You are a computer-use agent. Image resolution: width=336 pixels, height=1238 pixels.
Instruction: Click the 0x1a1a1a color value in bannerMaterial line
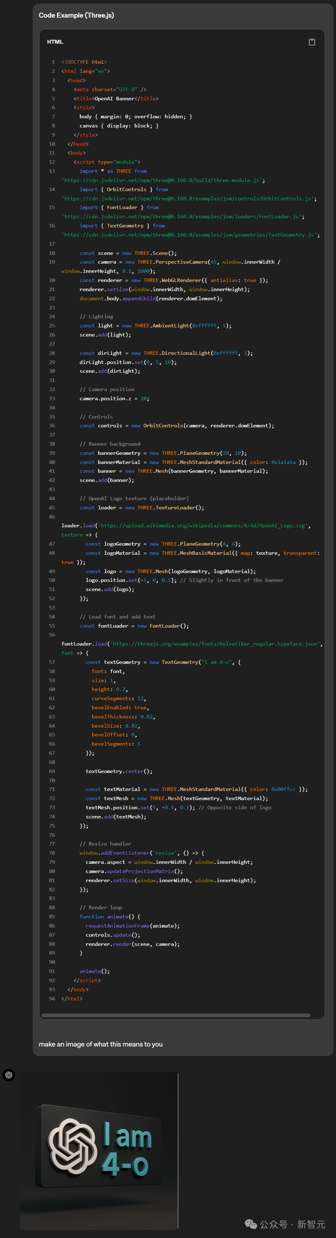[x=283, y=462]
